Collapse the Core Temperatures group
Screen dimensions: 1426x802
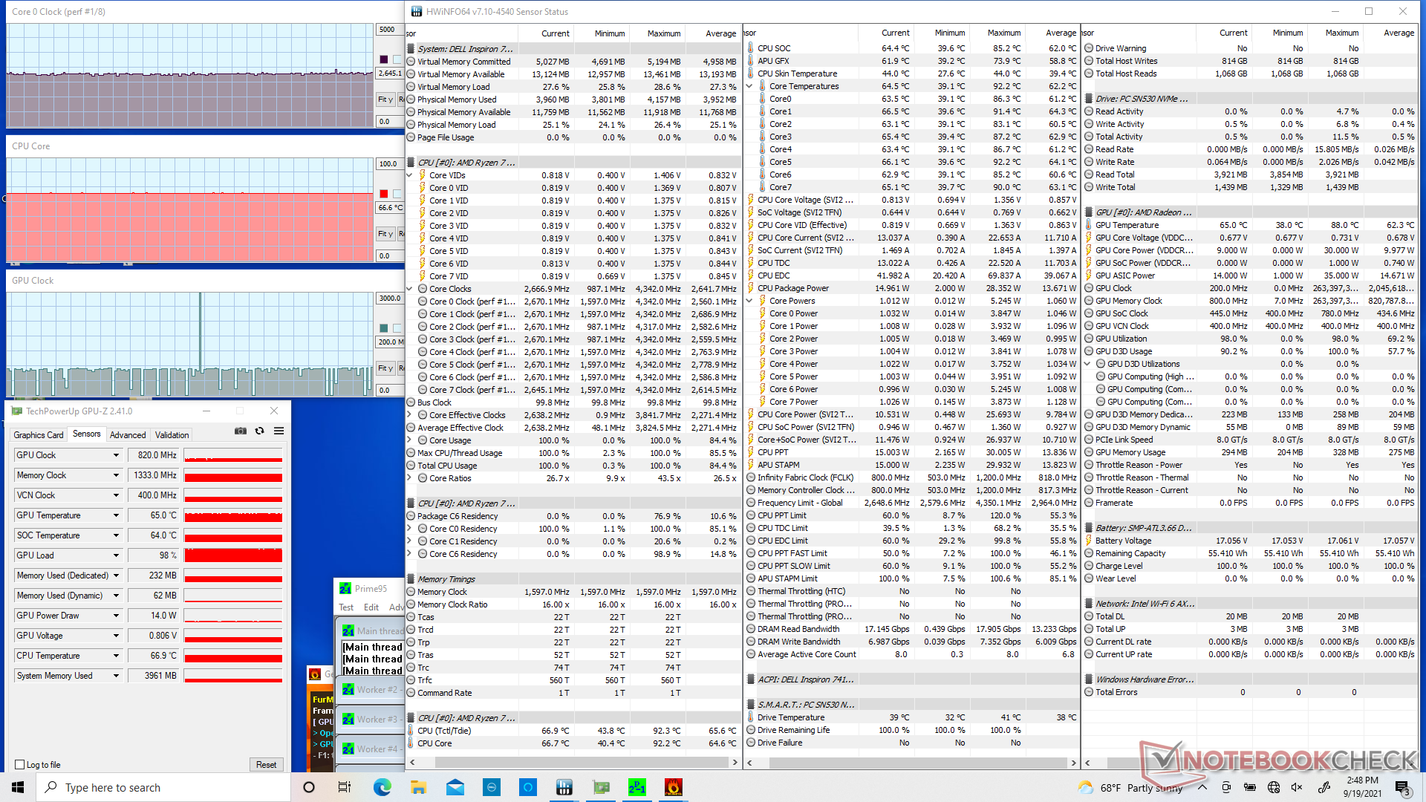(x=749, y=86)
